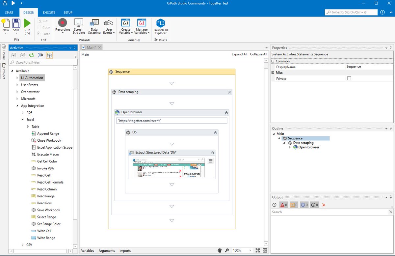Image resolution: width=395 pixels, height=256 pixels.
Task: Click the Paste command
Action: 43,34
